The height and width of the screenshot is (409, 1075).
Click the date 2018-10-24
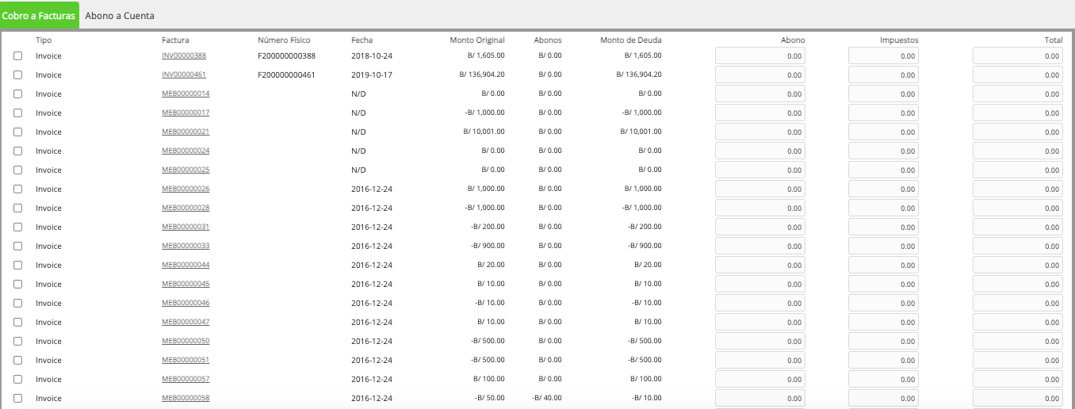coord(372,55)
